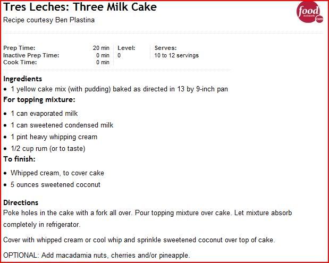Click the Prep Time label
Image resolution: width=329 pixels, height=263 pixels.
(20, 48)
